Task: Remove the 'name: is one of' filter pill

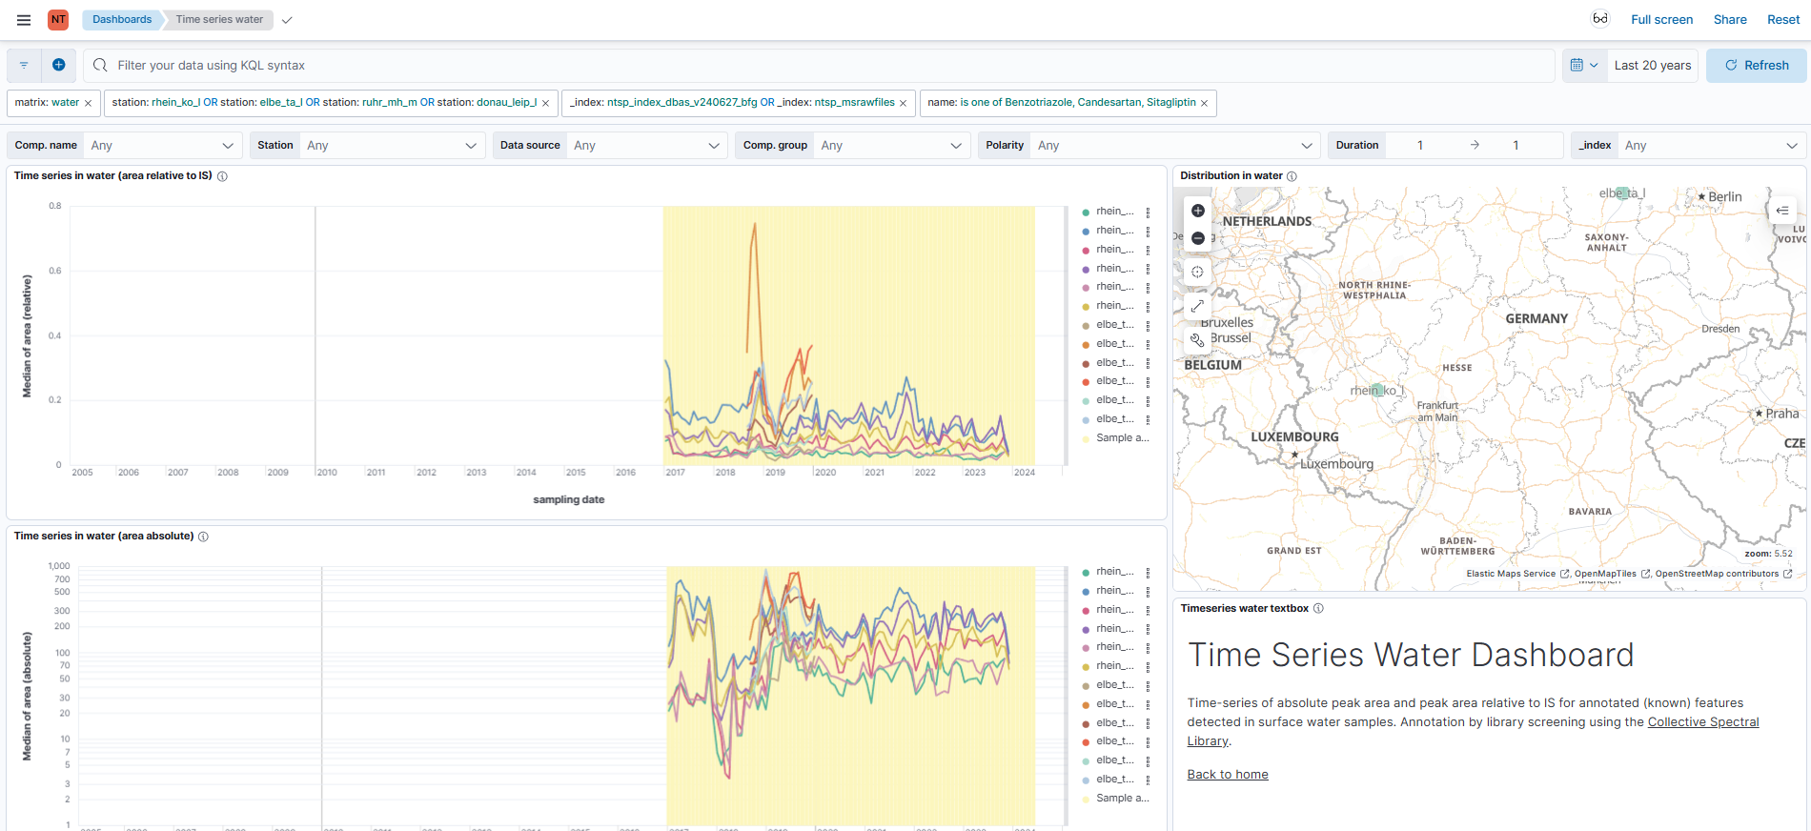Action: pyautogui.click(x=1204, y=103)
